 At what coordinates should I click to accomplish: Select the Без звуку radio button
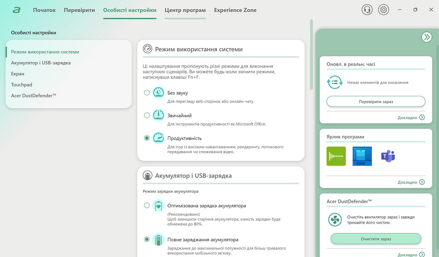[x=147, y=93]
